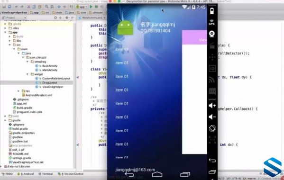Open the app run configuration dropdown

click(x=82, y=7)
